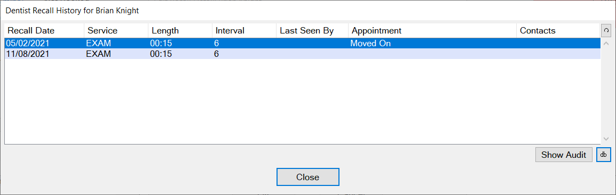Click the Length column header
Viewport: 616px width, 195px height.
[x=180, y=30]
